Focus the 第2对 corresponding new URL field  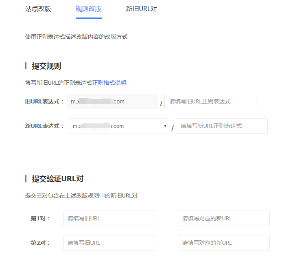coord(223,243)
